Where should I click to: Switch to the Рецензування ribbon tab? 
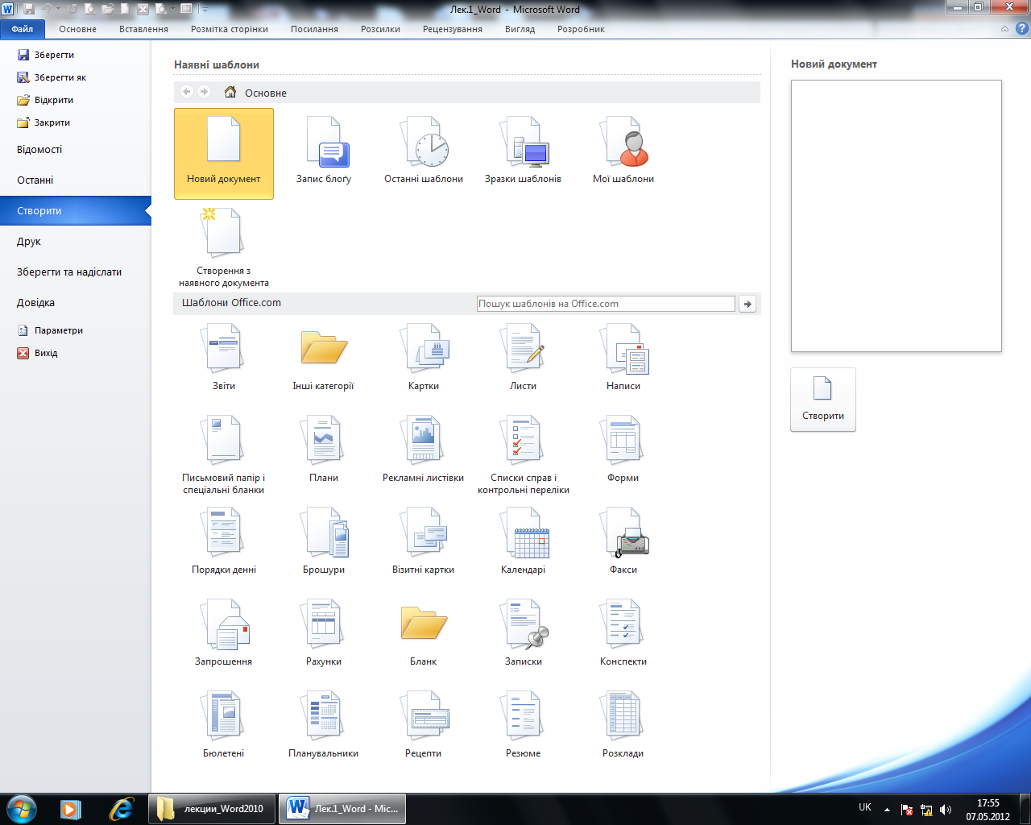pyautogui.click(x=453, y=29)
